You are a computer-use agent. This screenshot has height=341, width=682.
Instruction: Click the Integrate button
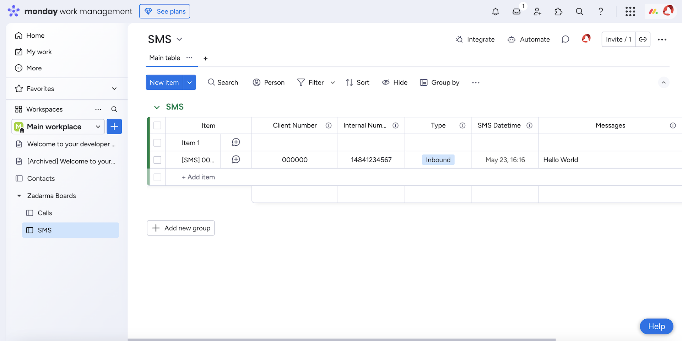point(475,39)
